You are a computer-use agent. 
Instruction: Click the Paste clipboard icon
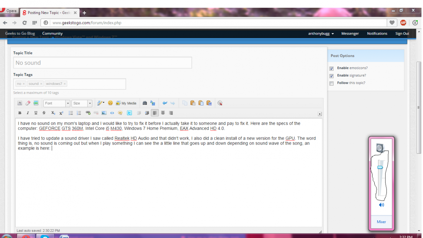click(193, 103)
